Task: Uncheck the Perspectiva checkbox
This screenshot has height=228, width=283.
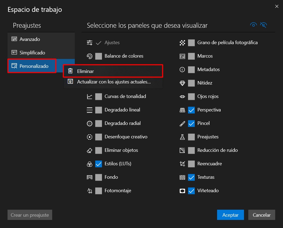Action: 191,110
